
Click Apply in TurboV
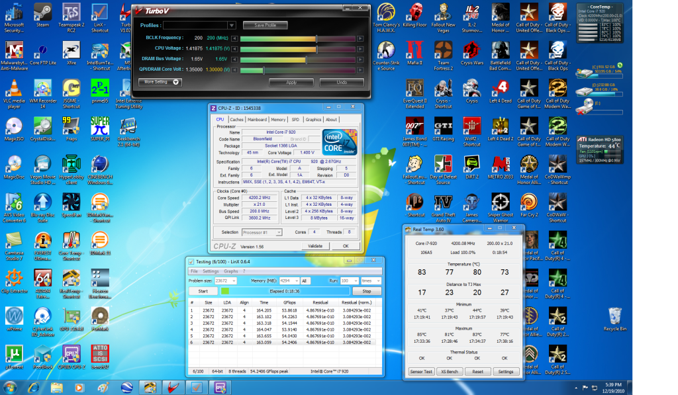click(291, 82)
